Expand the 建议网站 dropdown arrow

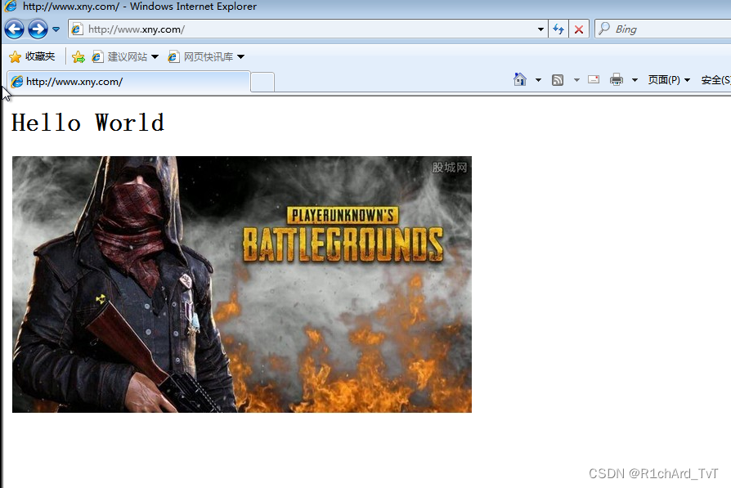coord(155,57)
